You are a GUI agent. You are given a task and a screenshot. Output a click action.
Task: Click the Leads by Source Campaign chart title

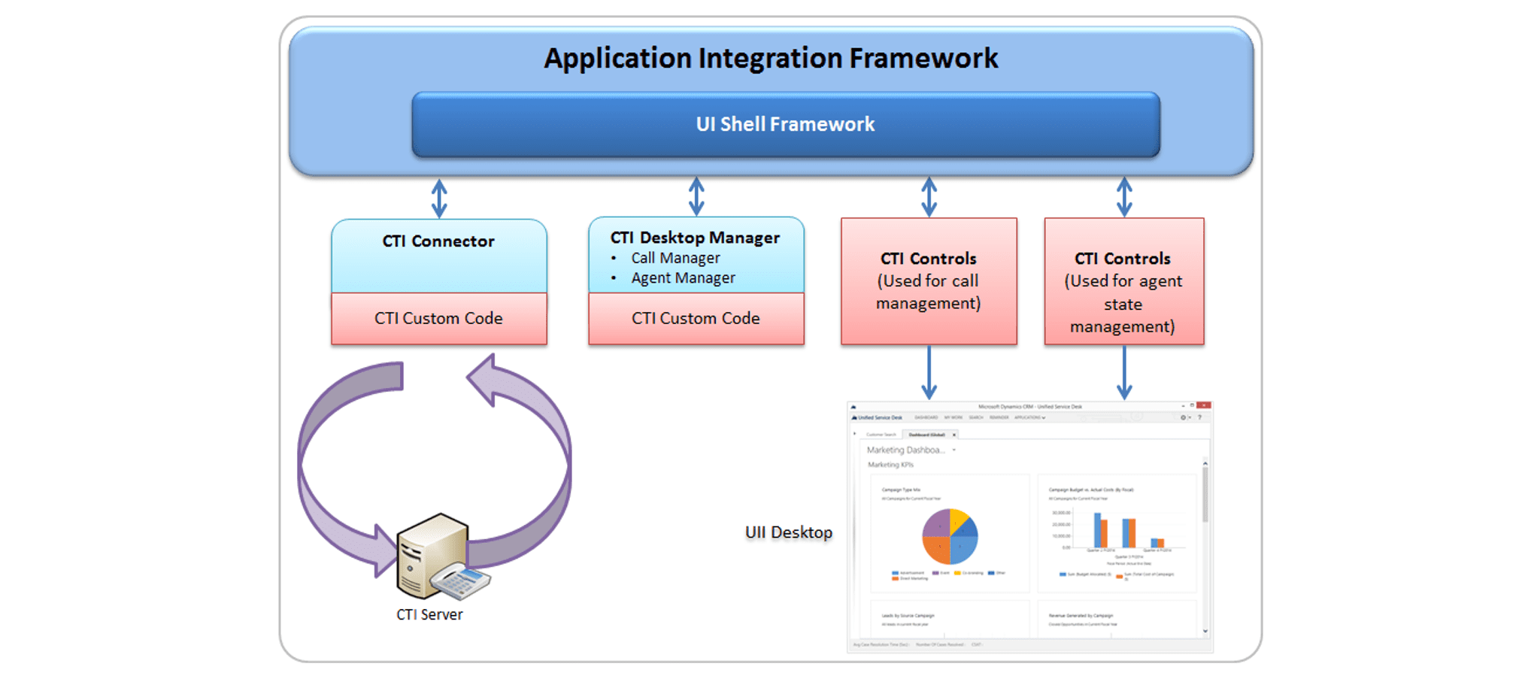908,615
